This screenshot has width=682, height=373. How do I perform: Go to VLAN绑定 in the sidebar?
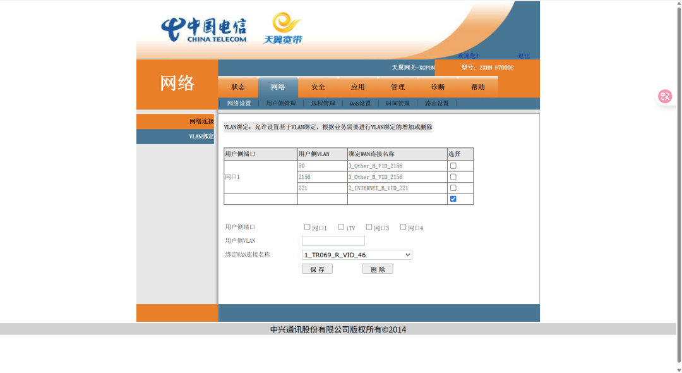tap(176, 137)
